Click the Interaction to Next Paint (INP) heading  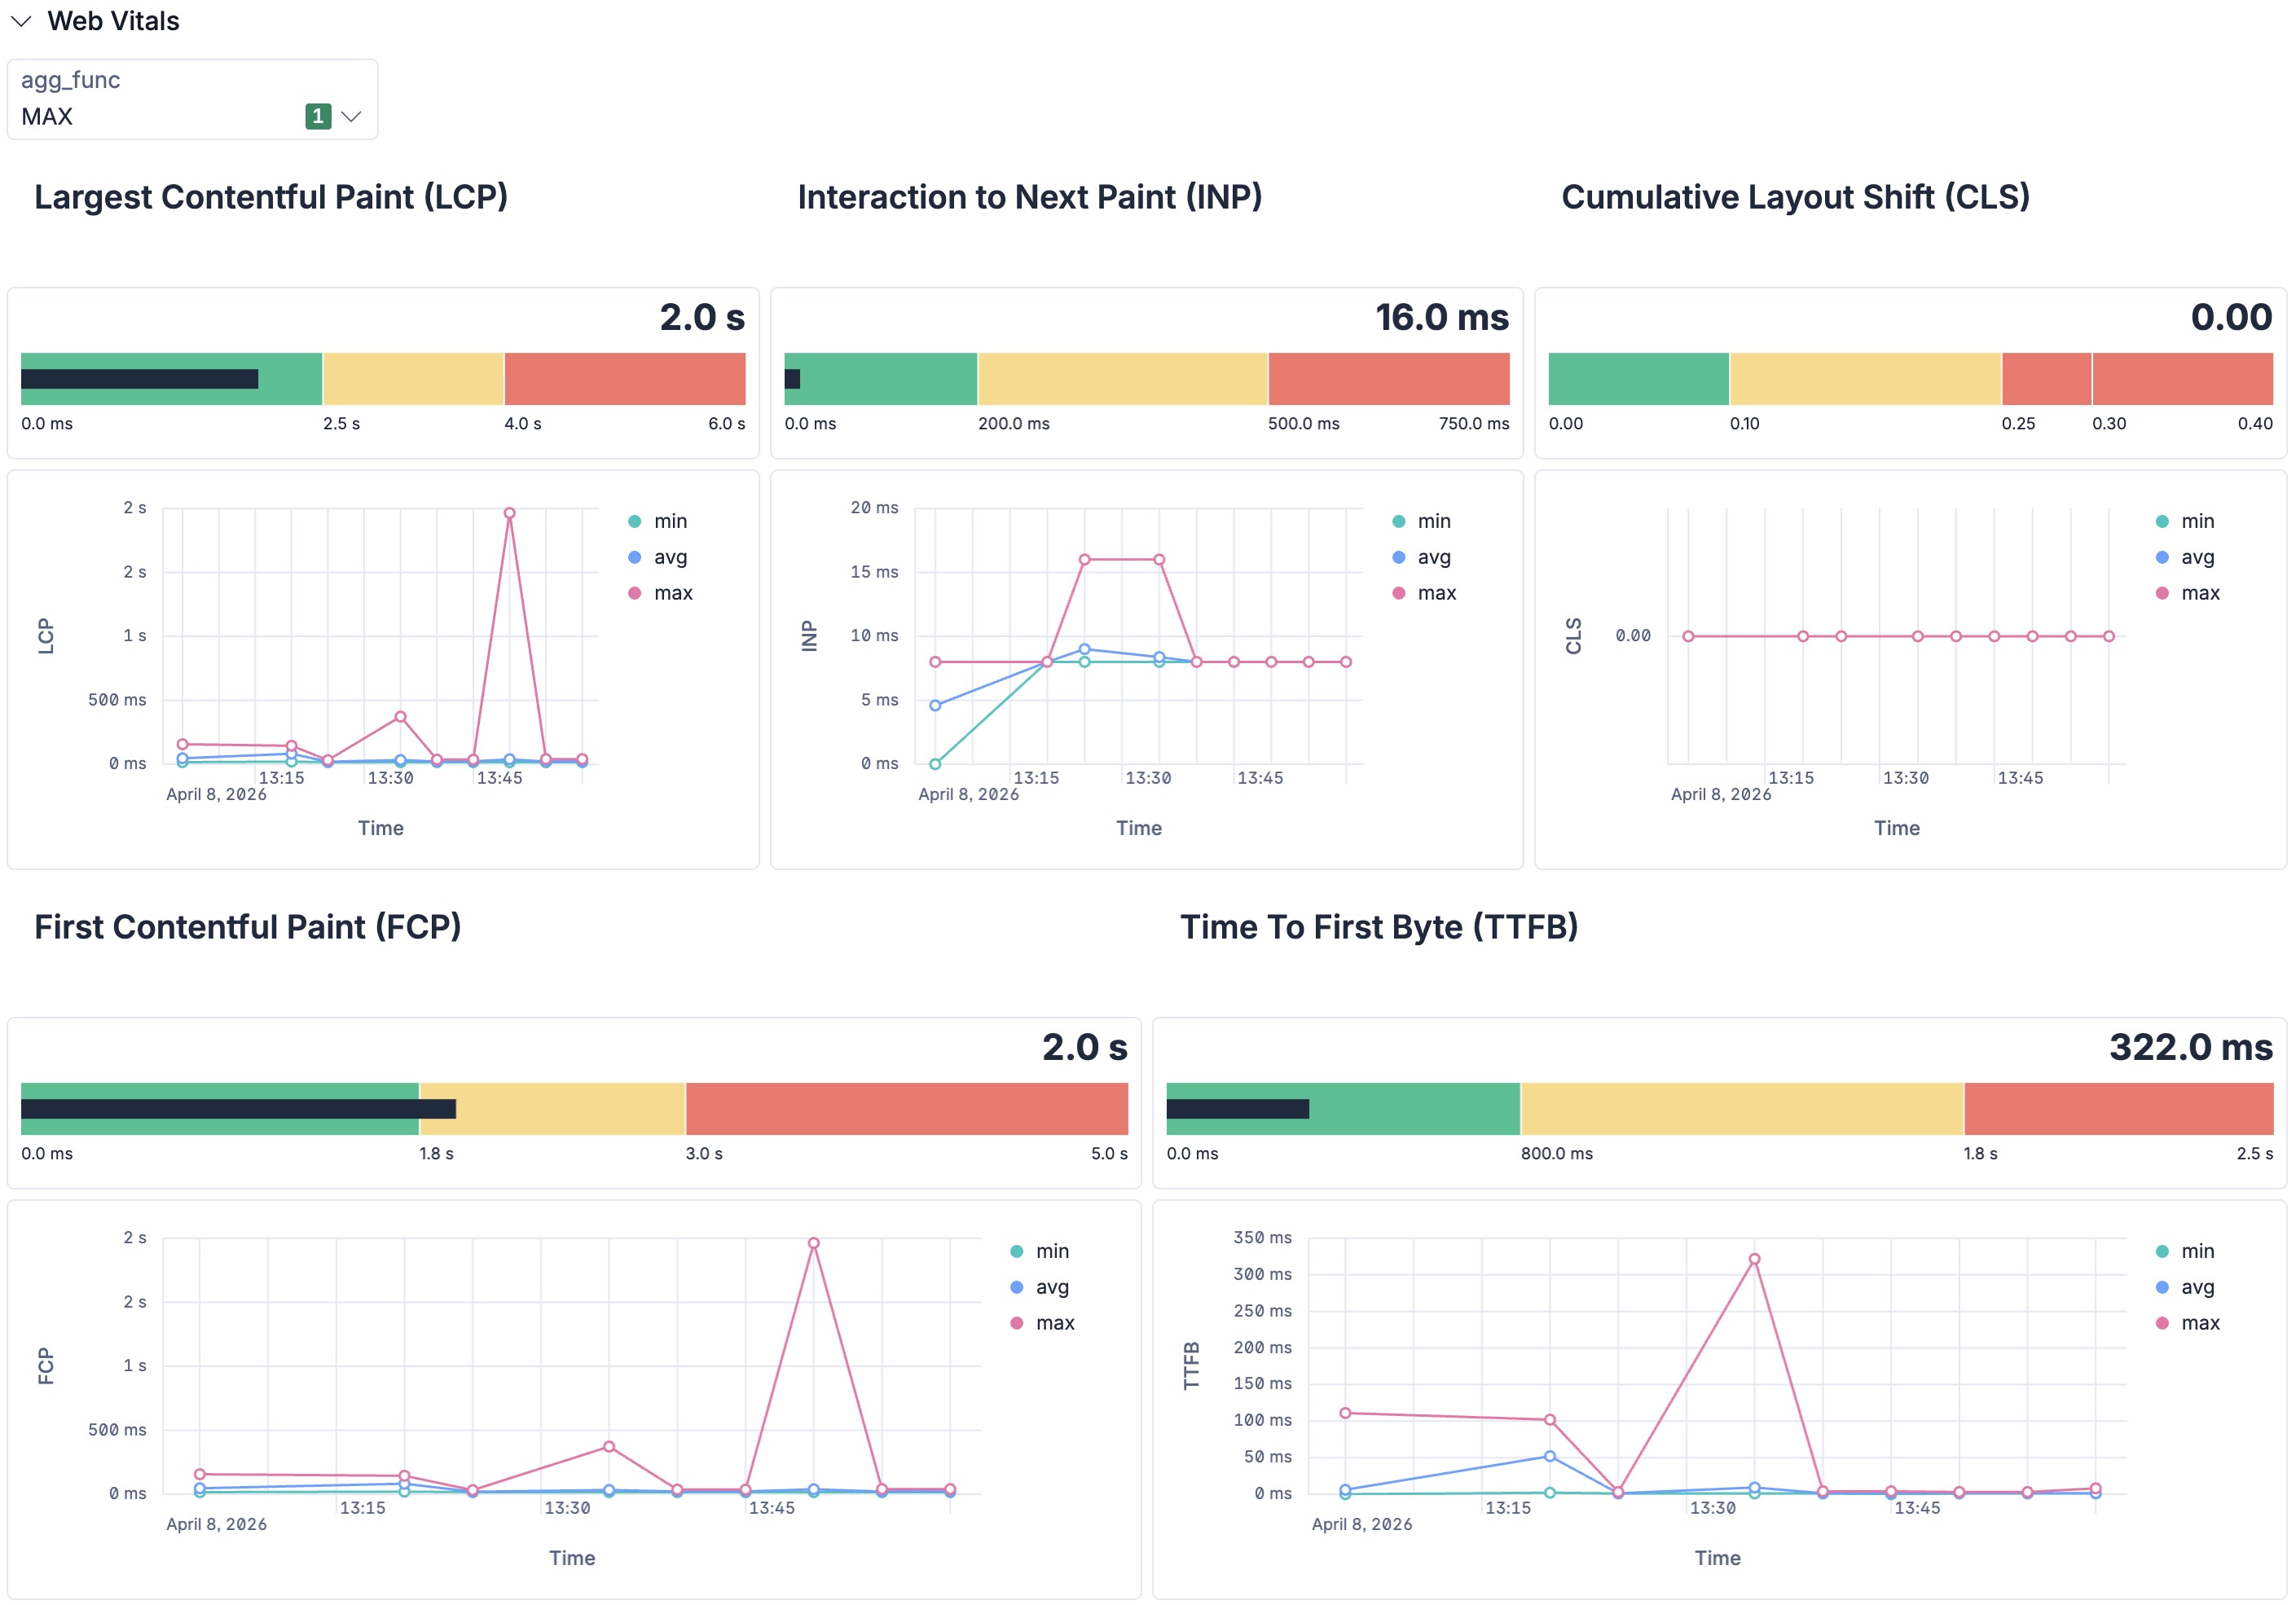tap(1030, 197)
